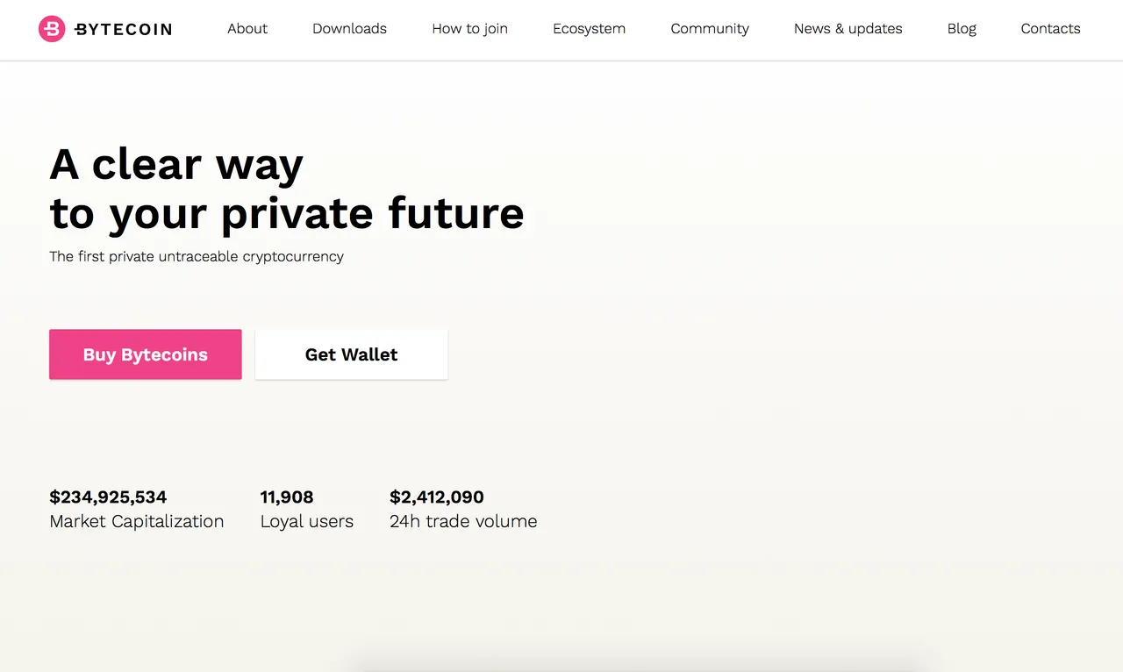Viewport: 1123px width, 672px height.
Task: Click the Loyal users label
Action: [307, 521]
